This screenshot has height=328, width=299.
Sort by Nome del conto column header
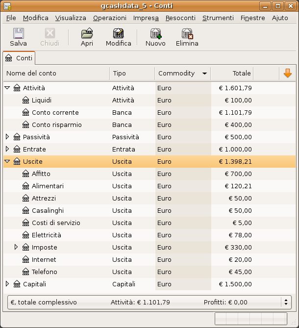pos(56,73)
